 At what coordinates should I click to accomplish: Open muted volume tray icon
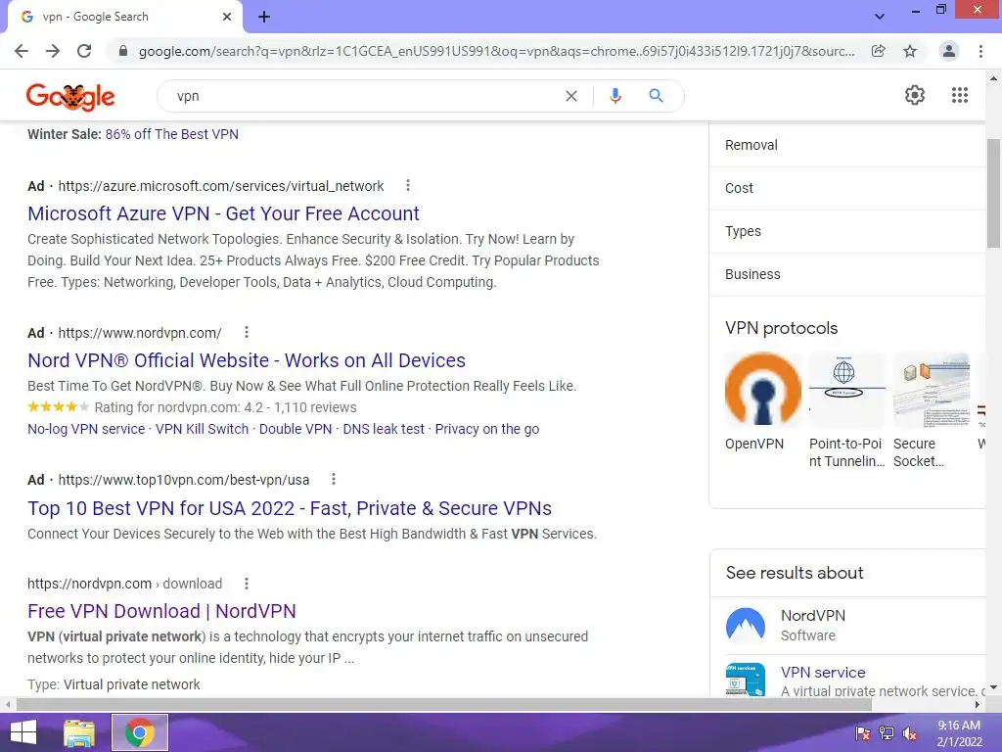tap(910, 733)
